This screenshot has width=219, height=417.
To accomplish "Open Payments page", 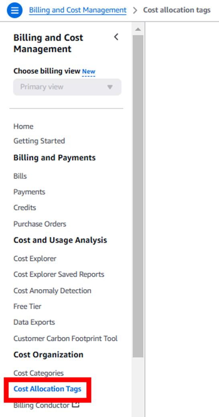I will (29, 192).
